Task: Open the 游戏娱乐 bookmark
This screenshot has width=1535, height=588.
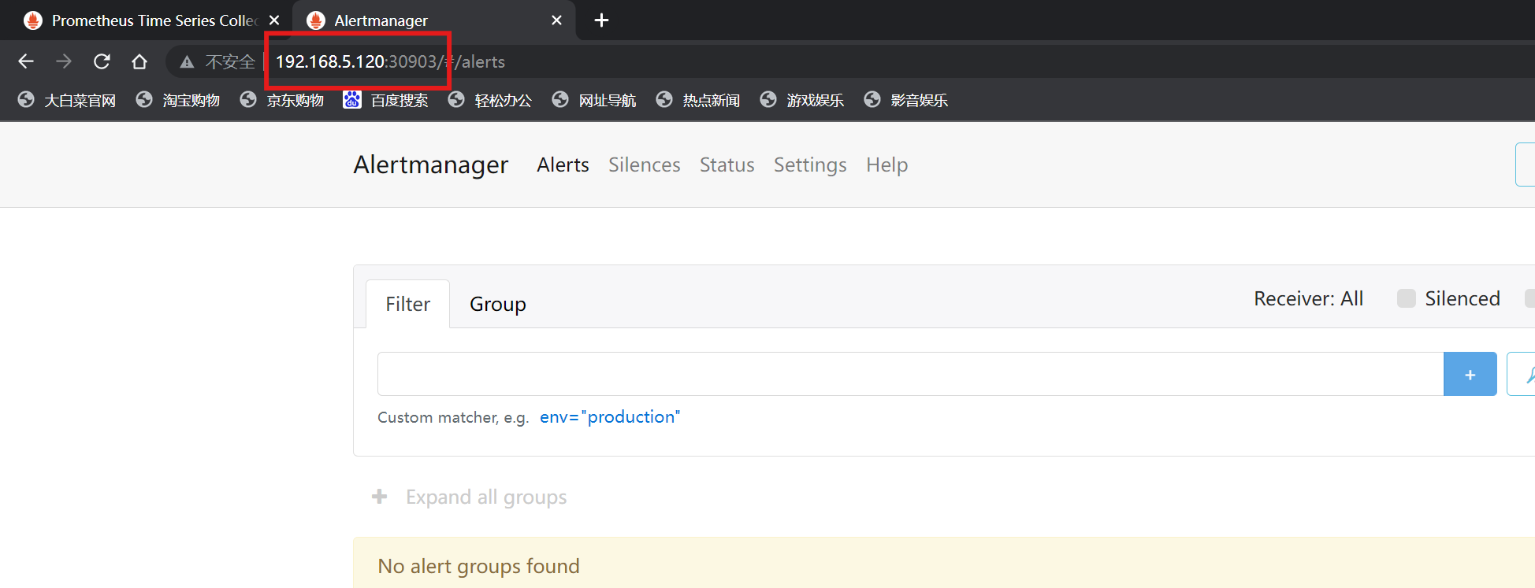Action: pos(802,100)
